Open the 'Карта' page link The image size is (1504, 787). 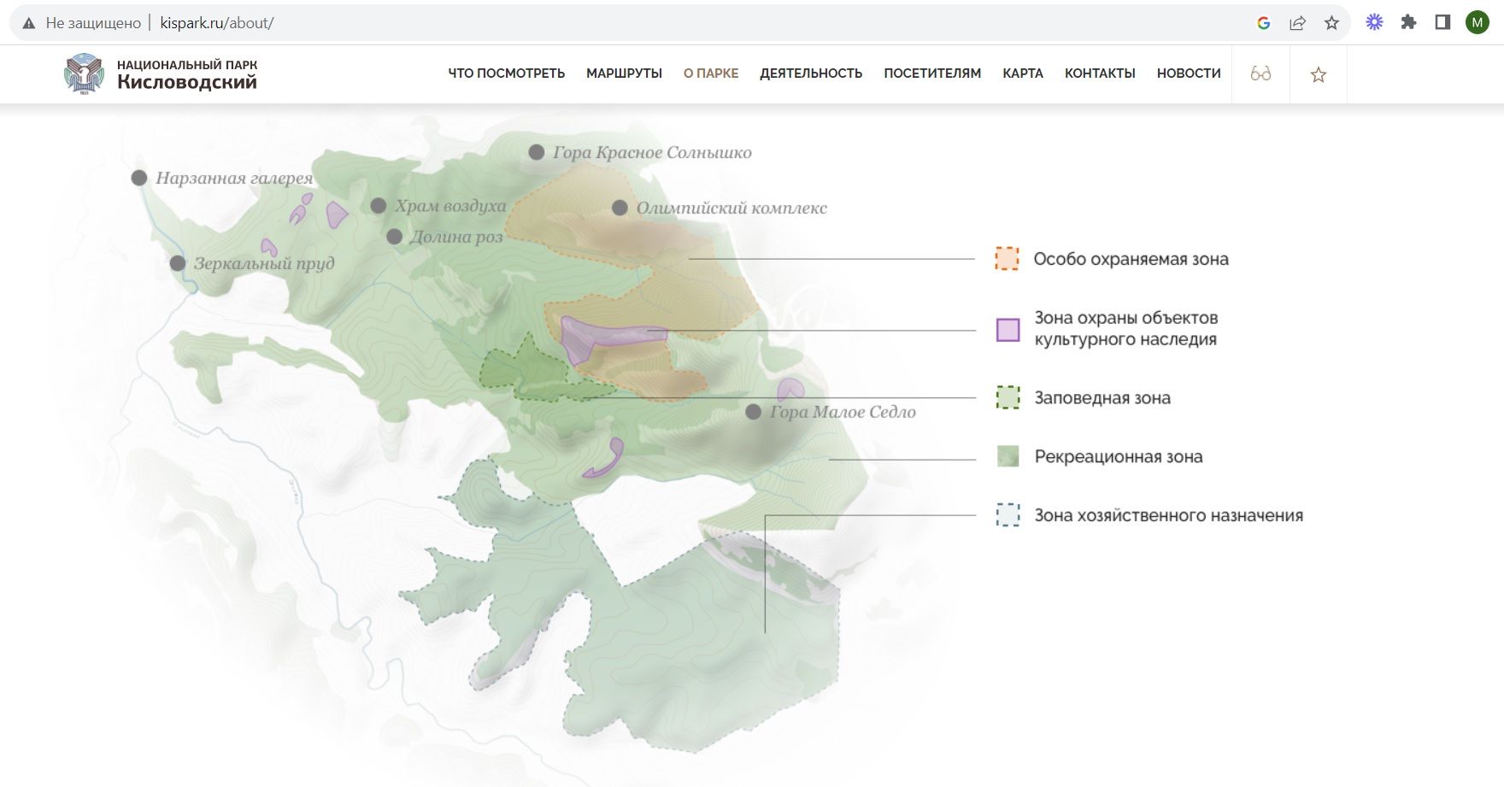[1023, 73]
